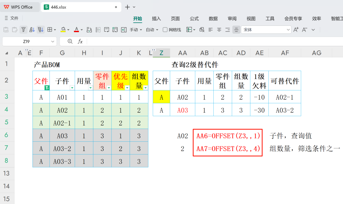Image resolution: width=343 pixels, height=204 pixels.
Task: Click the select-all corner triangle
Action: [7, 53]
